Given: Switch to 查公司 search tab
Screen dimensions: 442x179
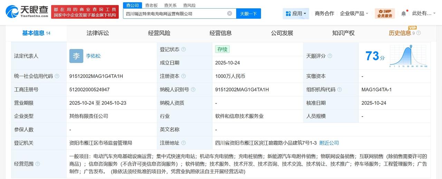Looking at the screenshot, I should (x=133, y=5).
